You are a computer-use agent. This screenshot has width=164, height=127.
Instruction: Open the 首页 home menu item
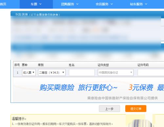[3, 4]
